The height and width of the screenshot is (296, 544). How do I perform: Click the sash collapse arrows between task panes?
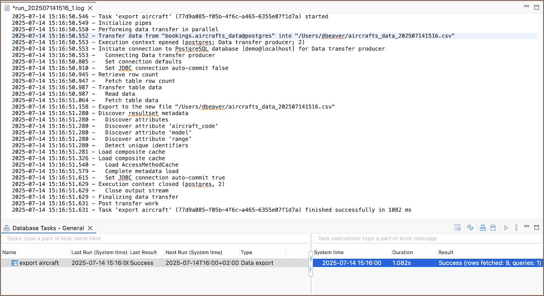310,264
